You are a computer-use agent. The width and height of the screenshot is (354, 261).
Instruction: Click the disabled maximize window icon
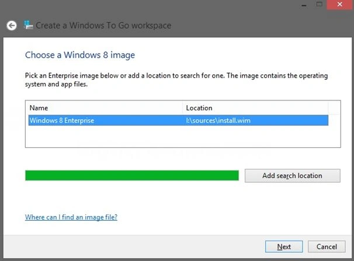click(x=319, y=4)
